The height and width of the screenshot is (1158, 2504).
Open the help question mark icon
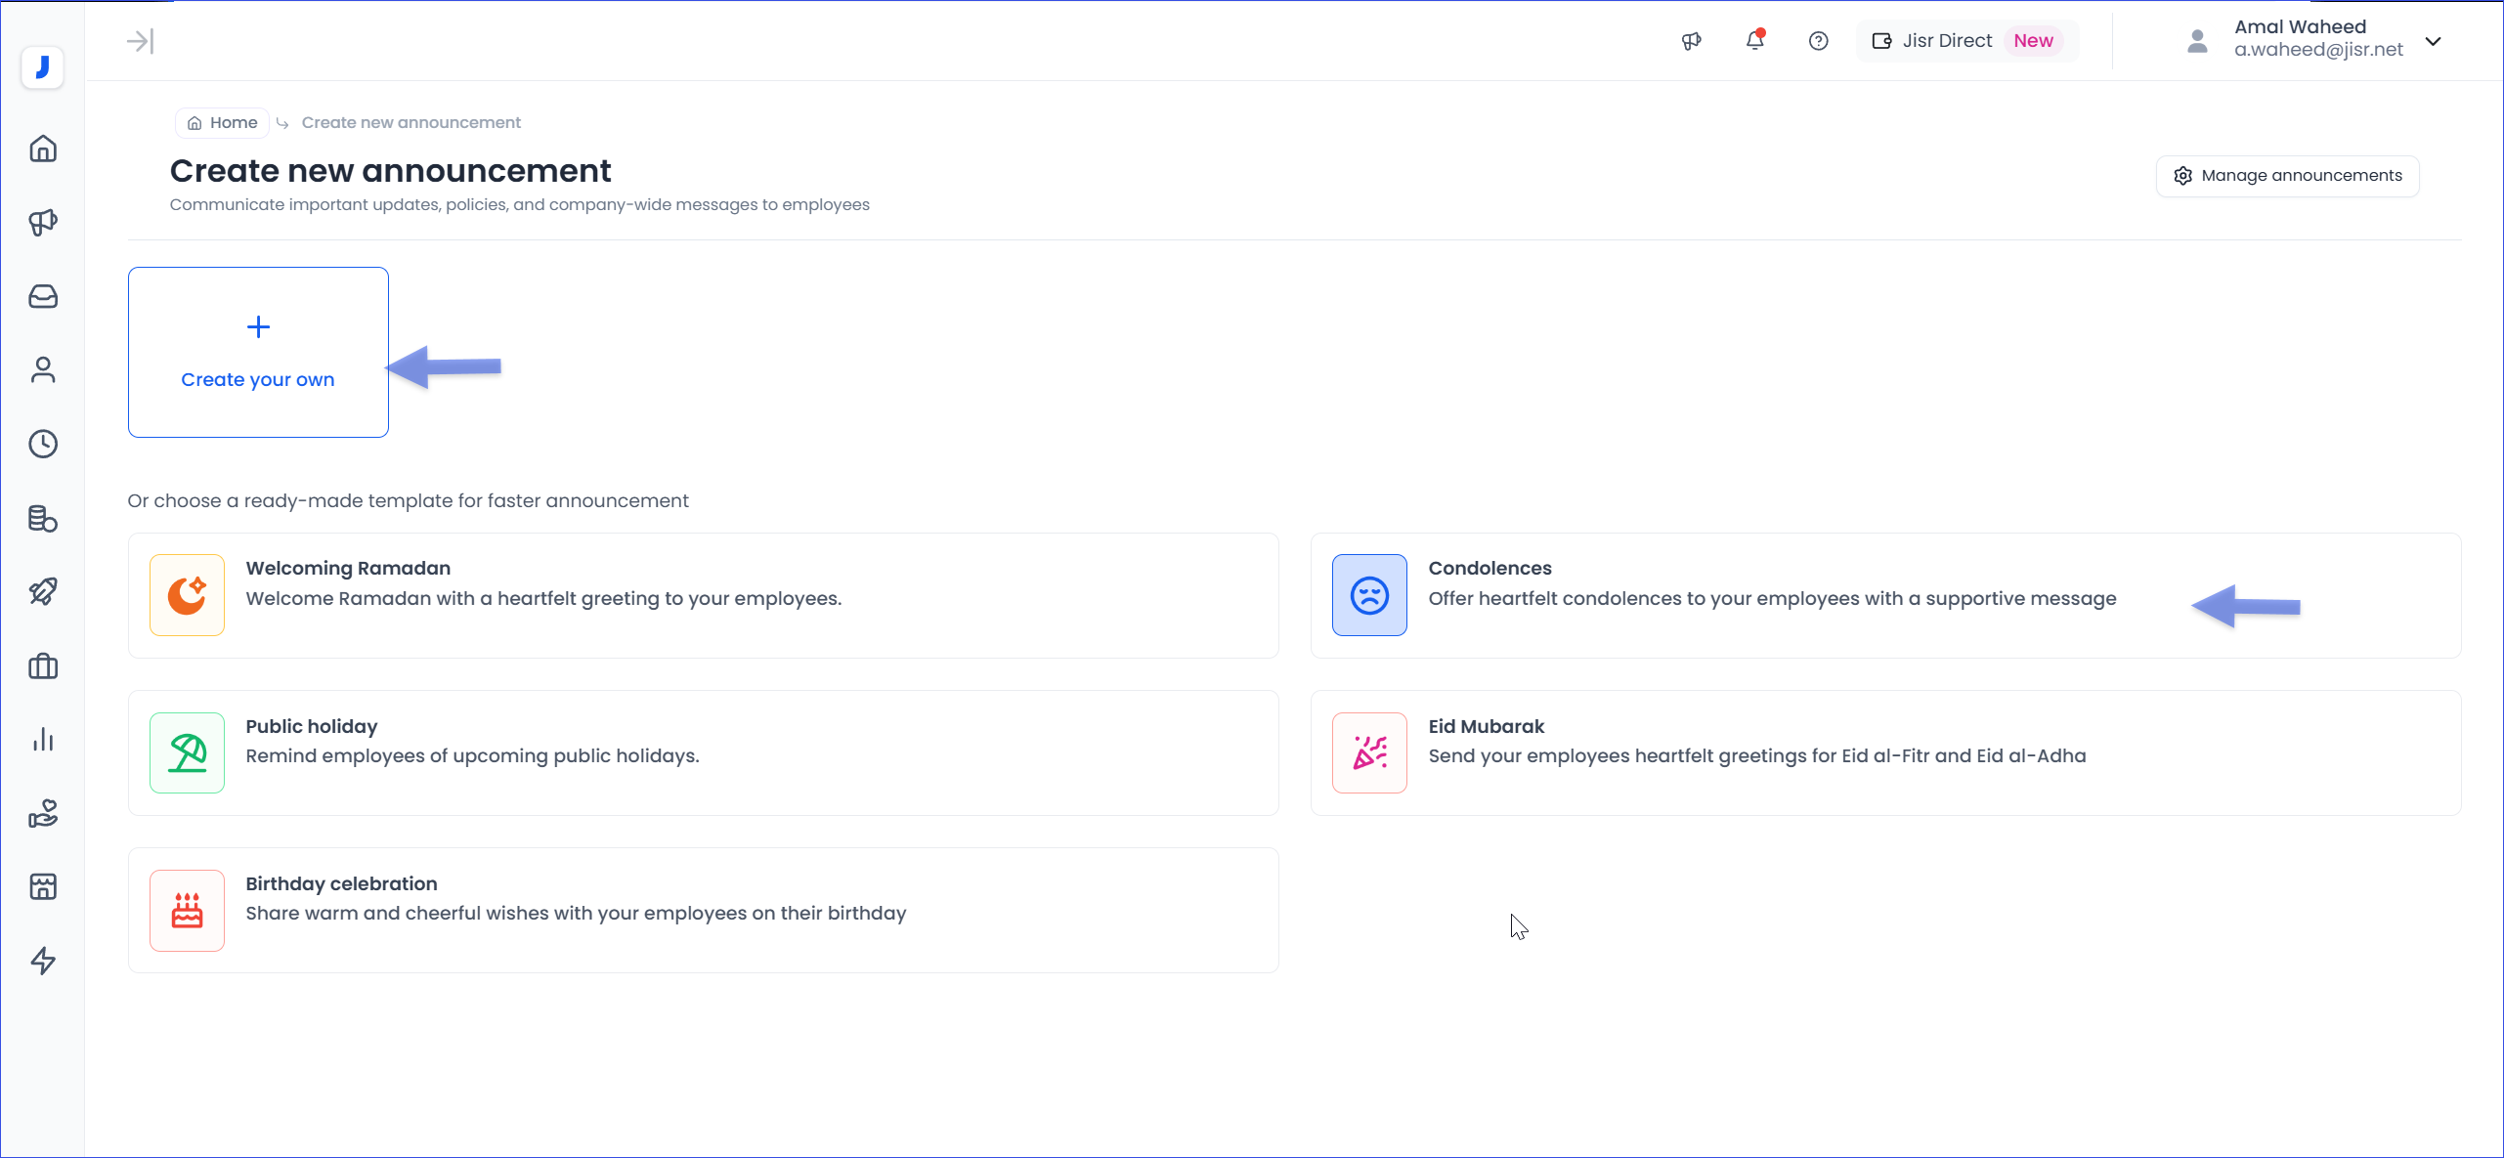tap(1818, 41)
